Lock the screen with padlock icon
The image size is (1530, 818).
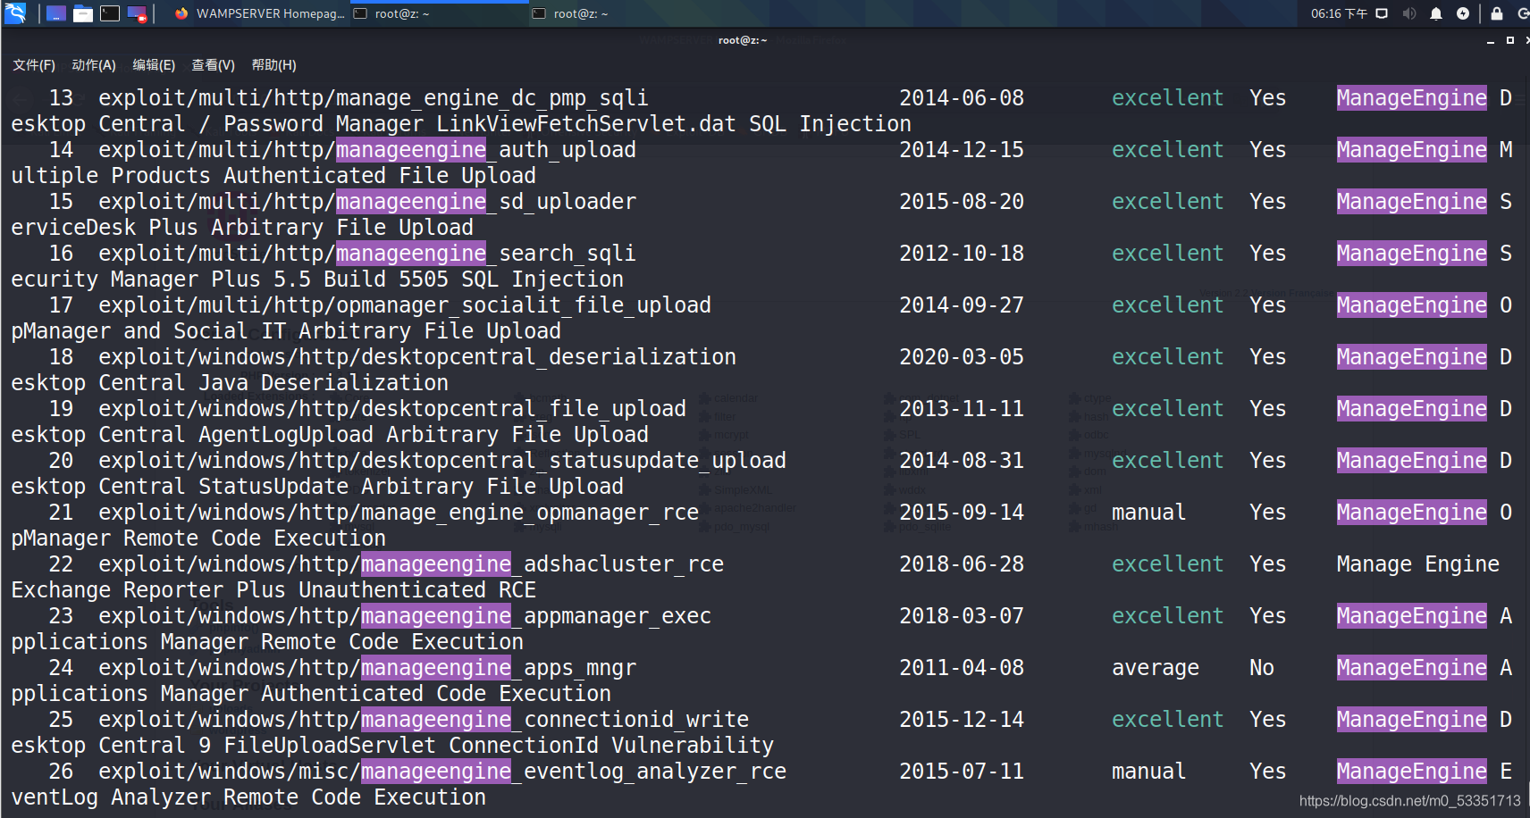(1497, 13)
